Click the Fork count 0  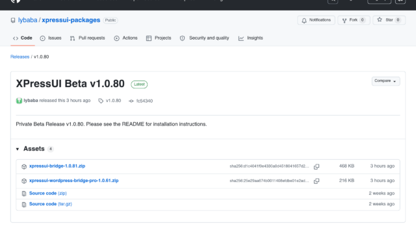click(362, 20)
